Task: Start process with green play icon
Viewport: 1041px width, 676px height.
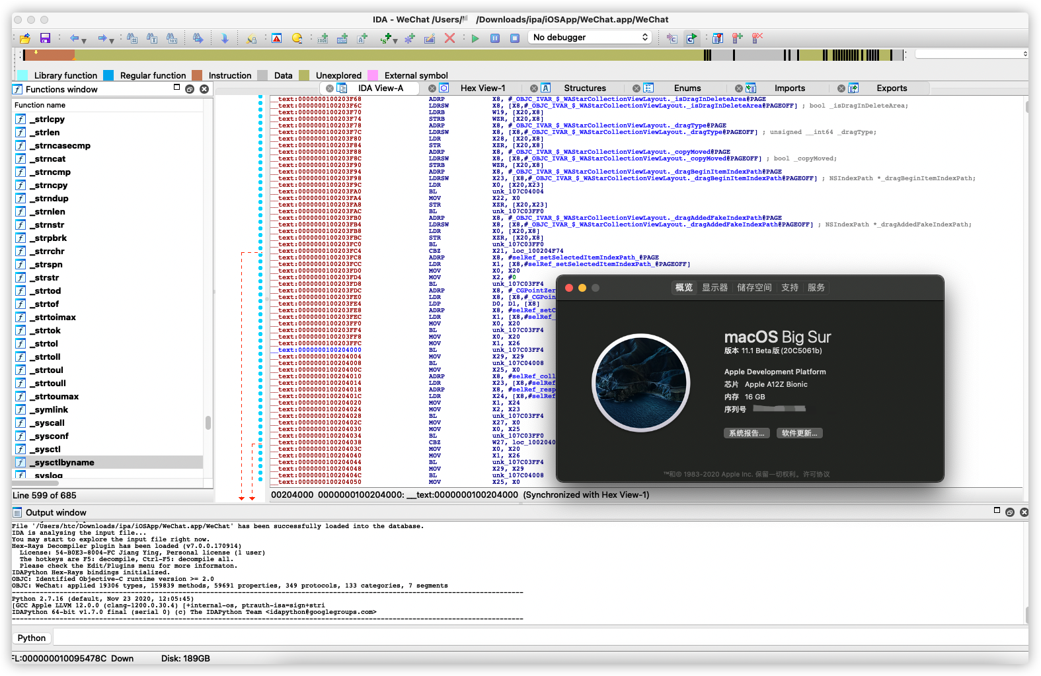Action: 475,38
